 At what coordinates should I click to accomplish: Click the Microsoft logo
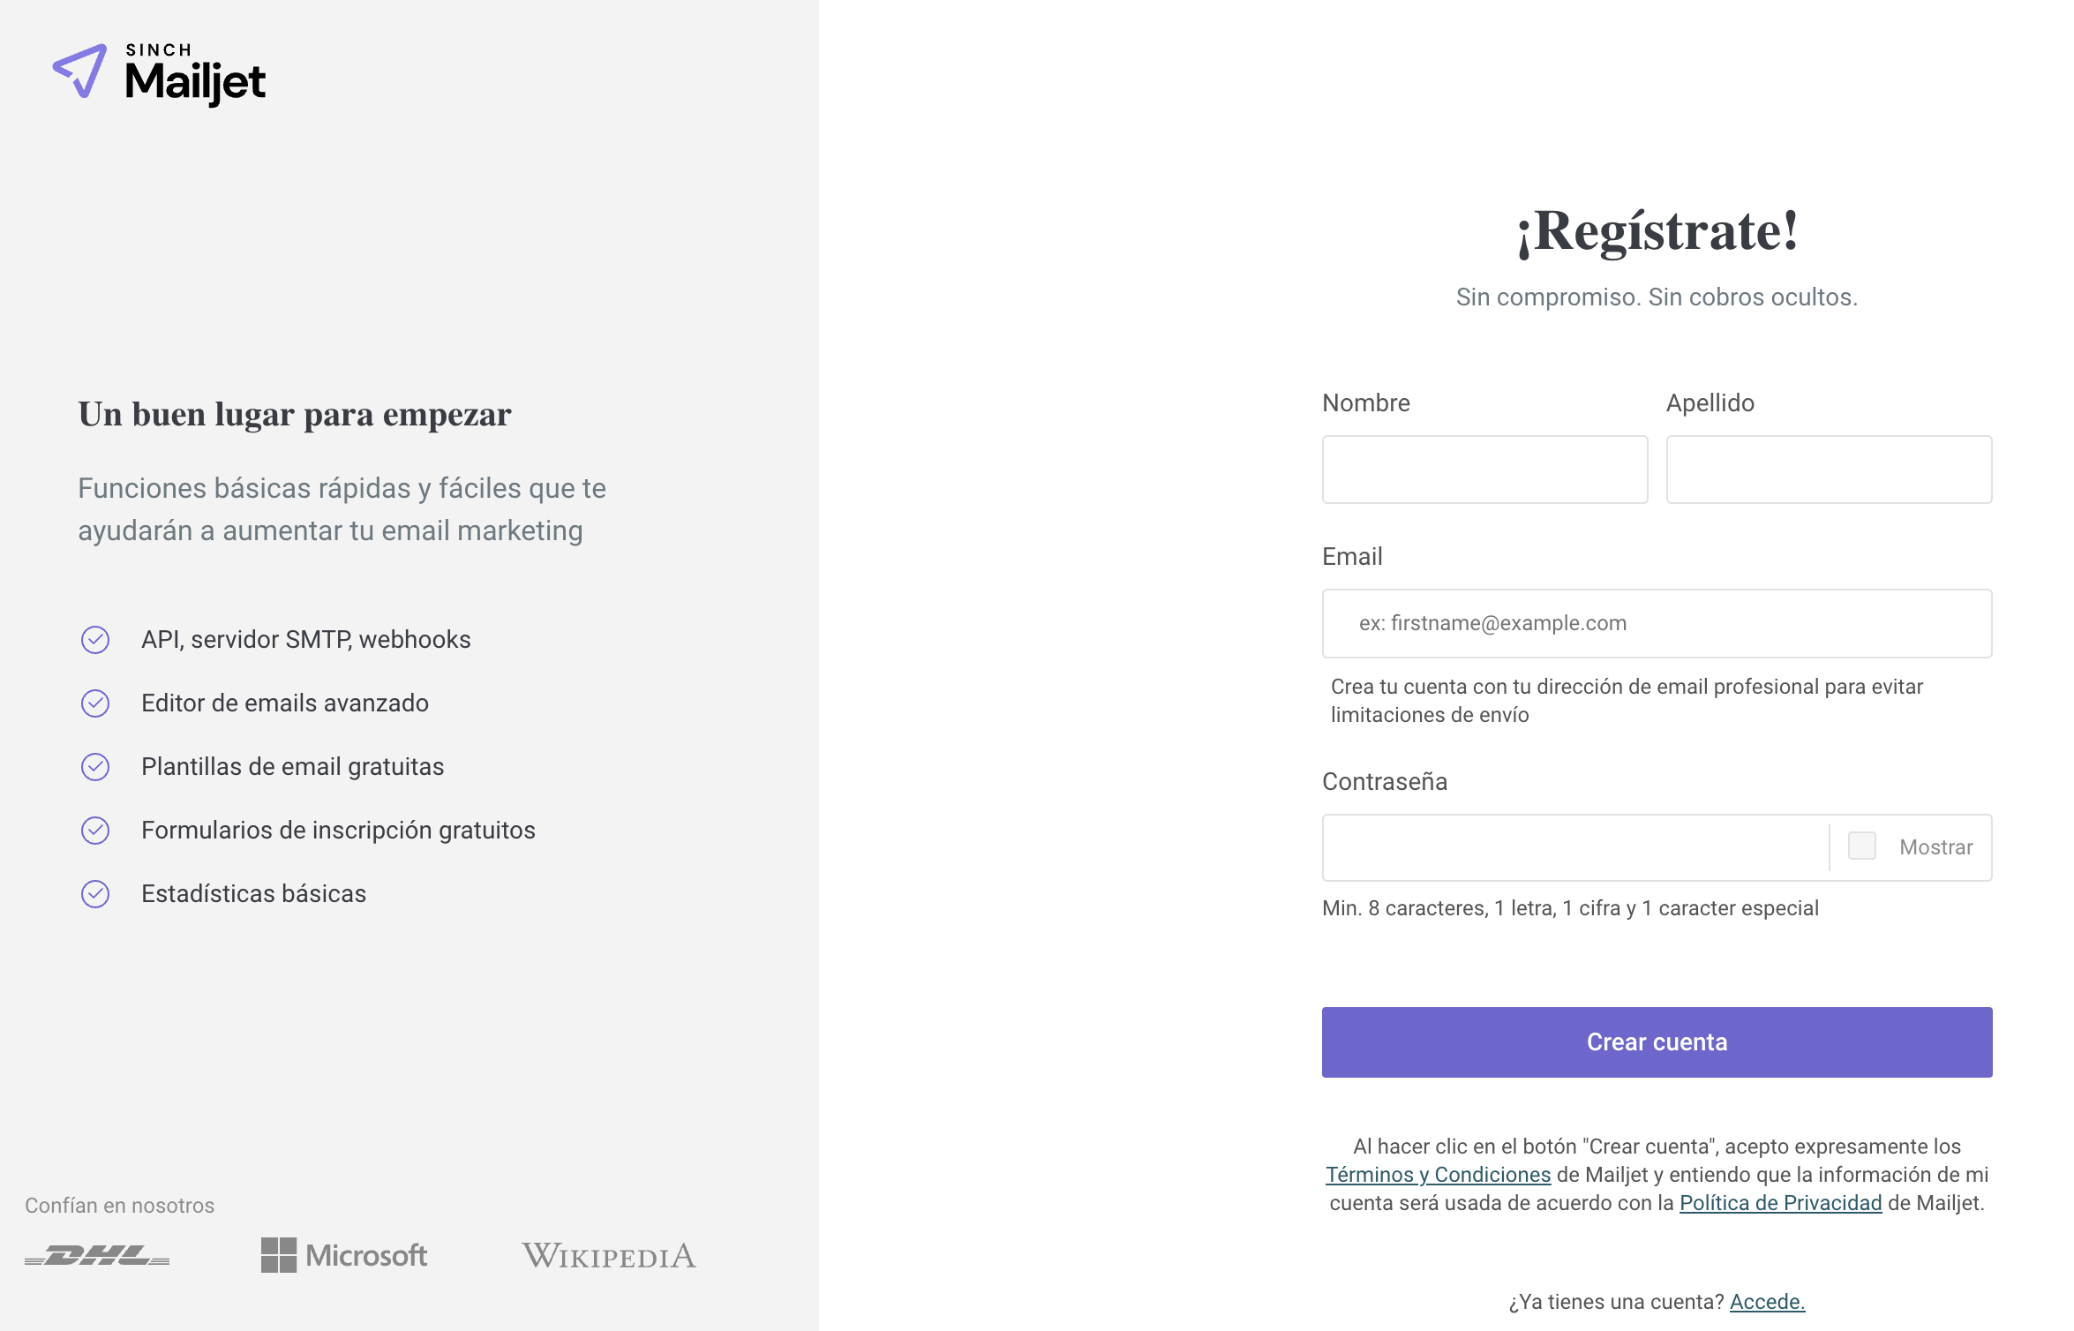point(344,1255)
